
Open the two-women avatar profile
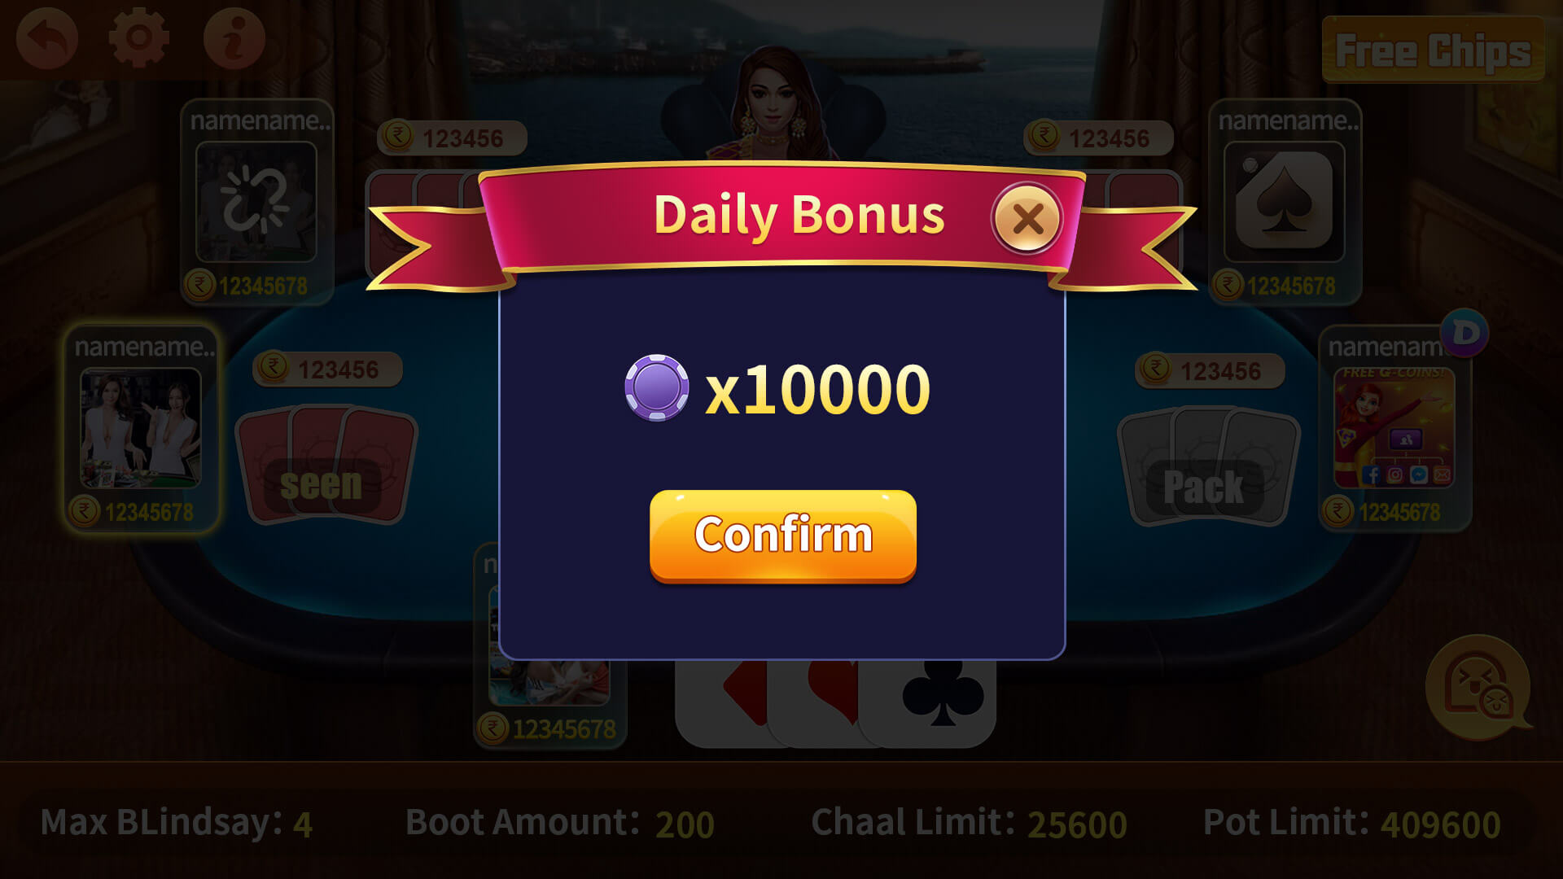pos(141,428)
